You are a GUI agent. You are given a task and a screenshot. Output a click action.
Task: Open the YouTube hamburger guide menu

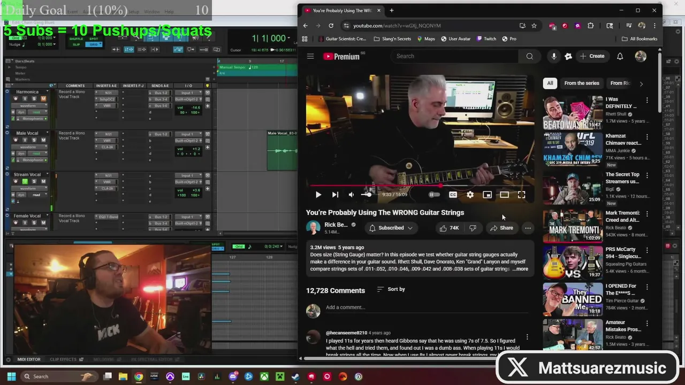[x=310, y=56]
